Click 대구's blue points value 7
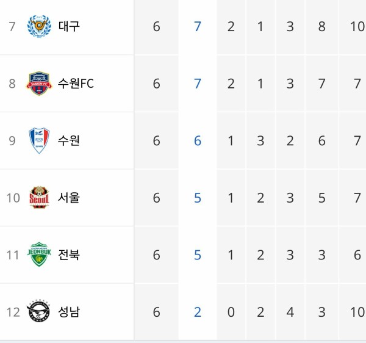This screenshot has width=366, height=343. coord(198,26)
